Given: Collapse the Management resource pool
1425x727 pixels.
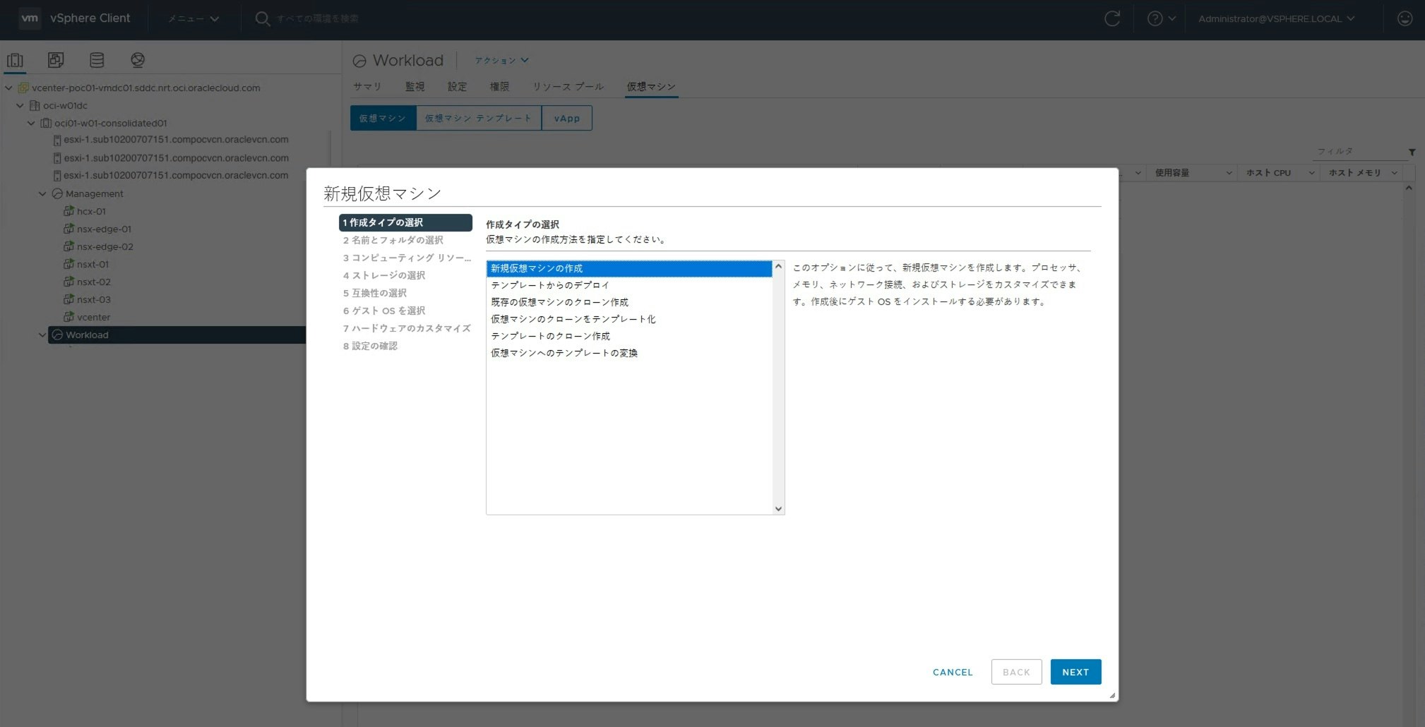Looking at the screenshot, I should tap(42, 193).
